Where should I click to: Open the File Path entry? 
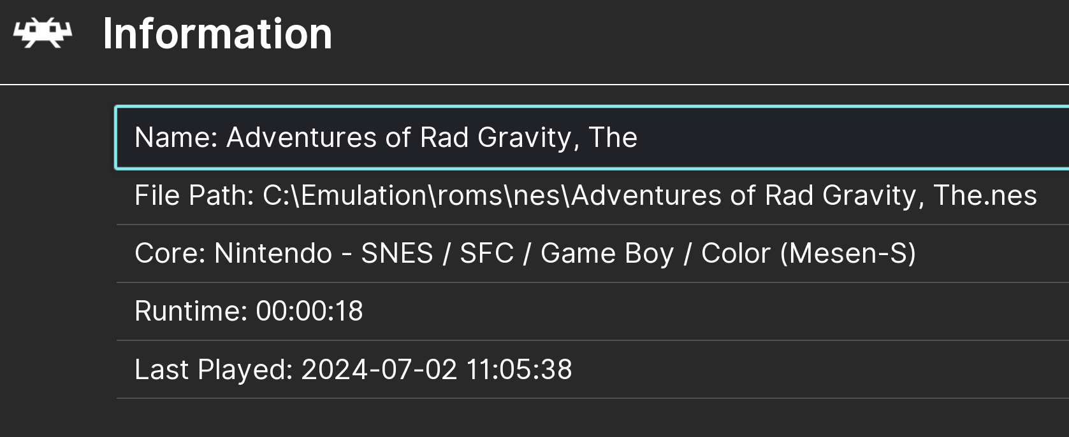coord(592,196)
